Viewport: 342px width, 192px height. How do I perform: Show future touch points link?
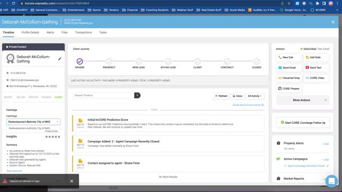[248, 105]
